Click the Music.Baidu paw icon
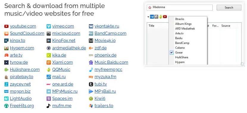 [x=91, y=63]
